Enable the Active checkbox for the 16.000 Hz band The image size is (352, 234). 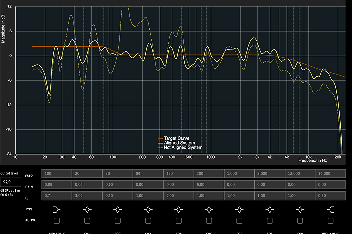[330, 221]
